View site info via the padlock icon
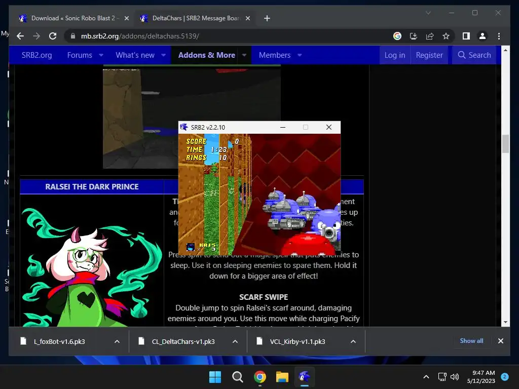Screen dimensions: 519x389 pyautogui.click(x=73, y=36)
